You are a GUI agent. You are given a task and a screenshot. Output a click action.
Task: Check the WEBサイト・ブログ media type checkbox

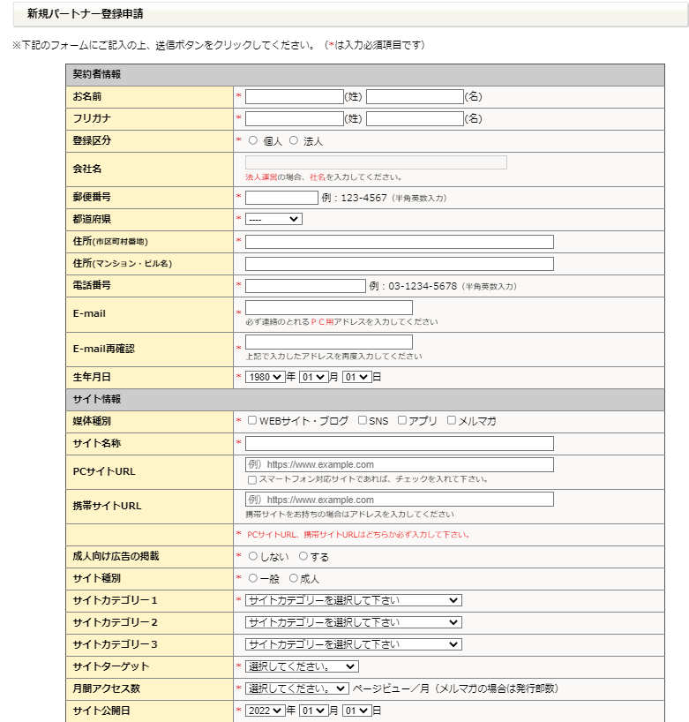252,421
